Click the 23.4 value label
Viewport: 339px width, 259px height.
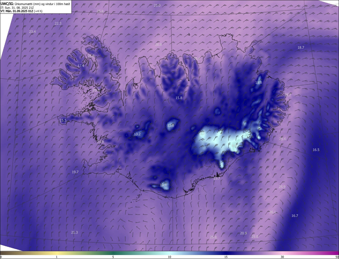32,32
